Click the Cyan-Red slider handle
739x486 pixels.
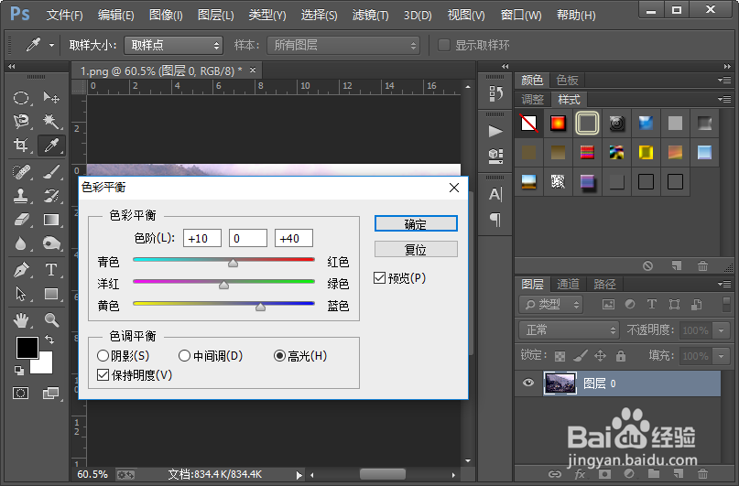point(233,263)
